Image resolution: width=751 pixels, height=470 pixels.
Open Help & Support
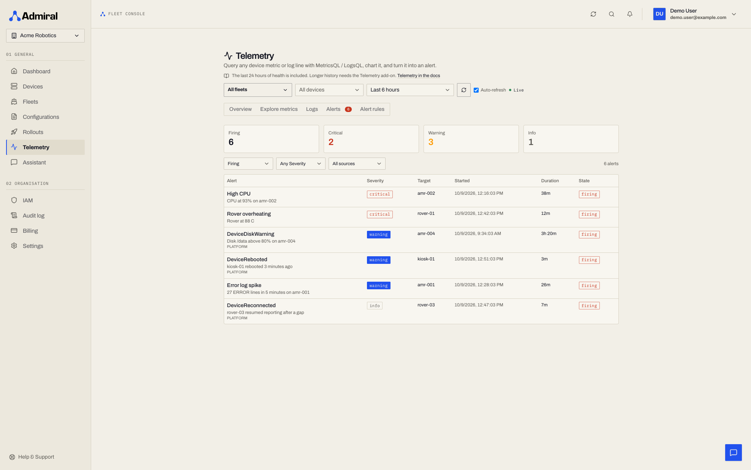point(32,457)
